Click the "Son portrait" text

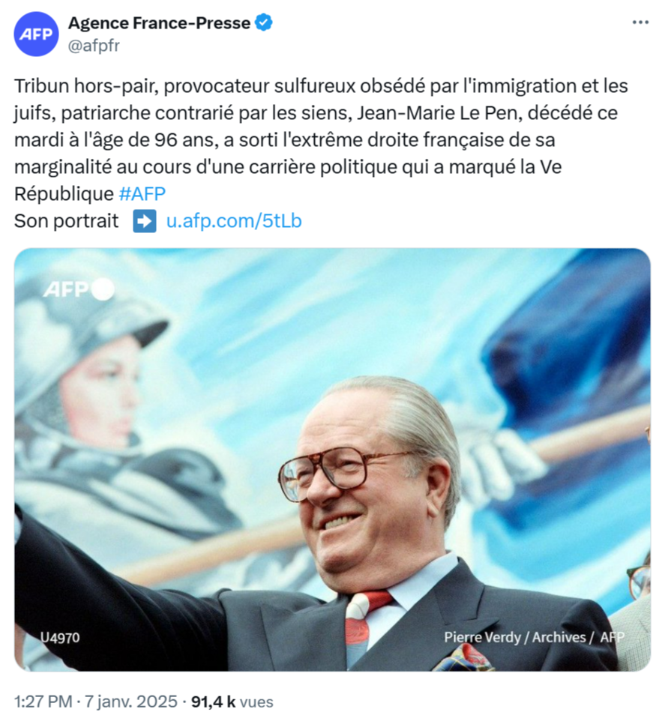coord(67,221)
